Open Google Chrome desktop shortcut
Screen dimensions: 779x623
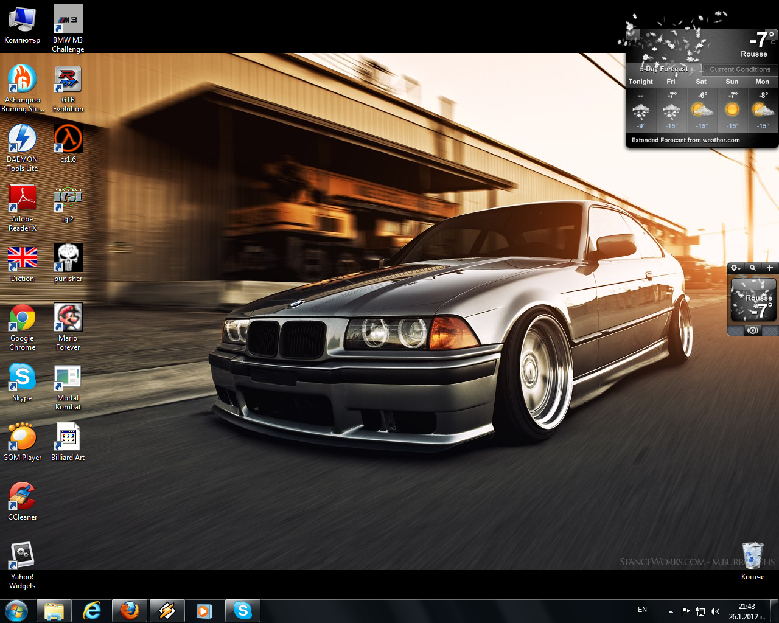point(23,327)
